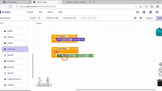Select listaFuncionarios in blocks list
Viewport: 162px width, 91px height.
15,79
